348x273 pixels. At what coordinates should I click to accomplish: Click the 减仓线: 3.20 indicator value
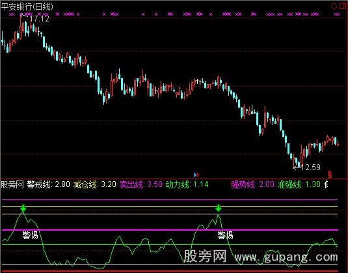point(95,184)
